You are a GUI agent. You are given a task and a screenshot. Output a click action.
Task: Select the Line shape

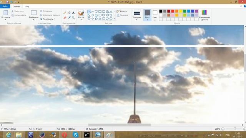click(x=89, y=11)
